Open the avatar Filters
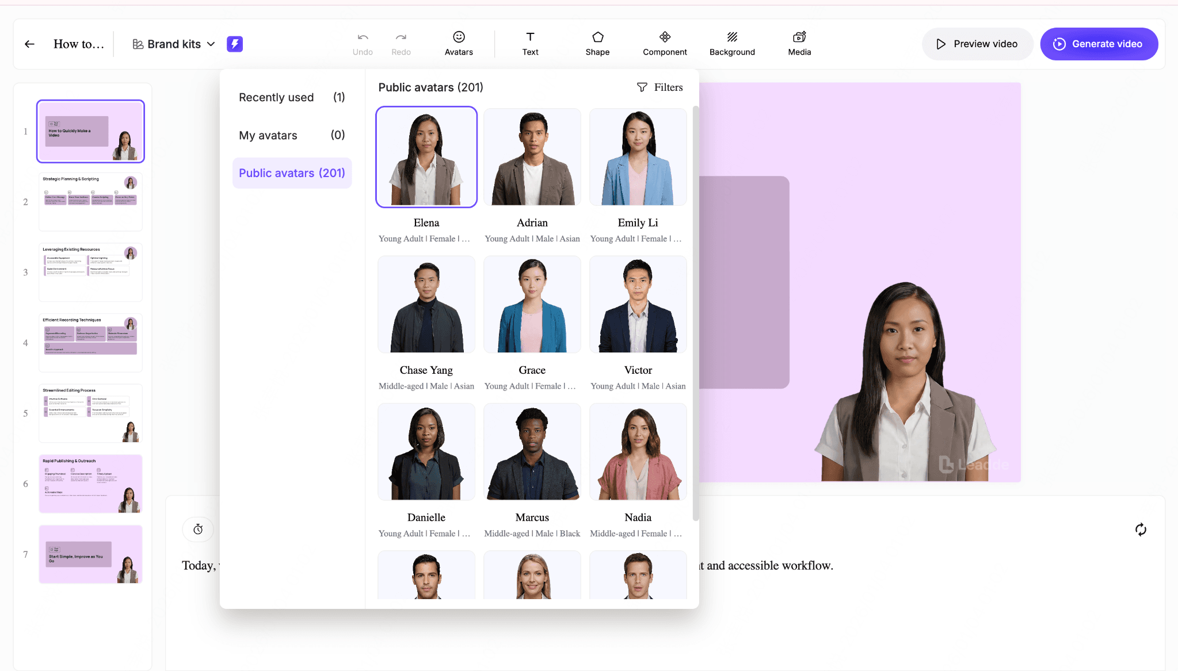This screenshot has width=1178, height=671. click(x=659, y=87)
